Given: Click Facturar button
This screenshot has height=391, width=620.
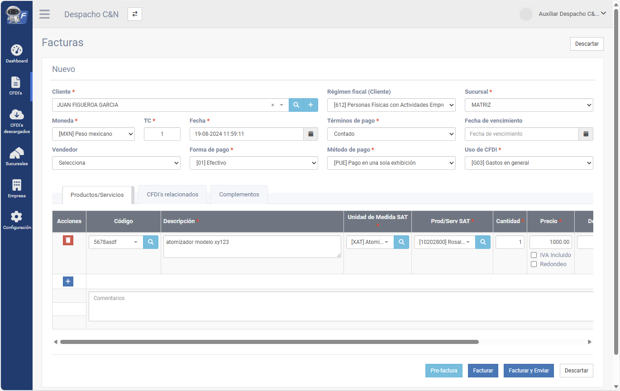Looking at the screenshot, I should click(483, 371).
